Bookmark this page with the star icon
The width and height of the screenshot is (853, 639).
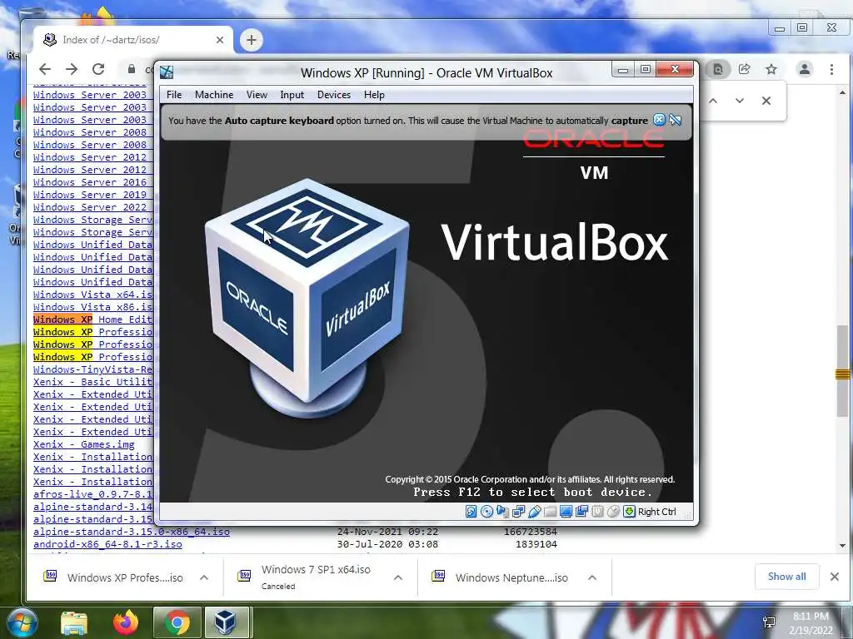pos(771,69)
